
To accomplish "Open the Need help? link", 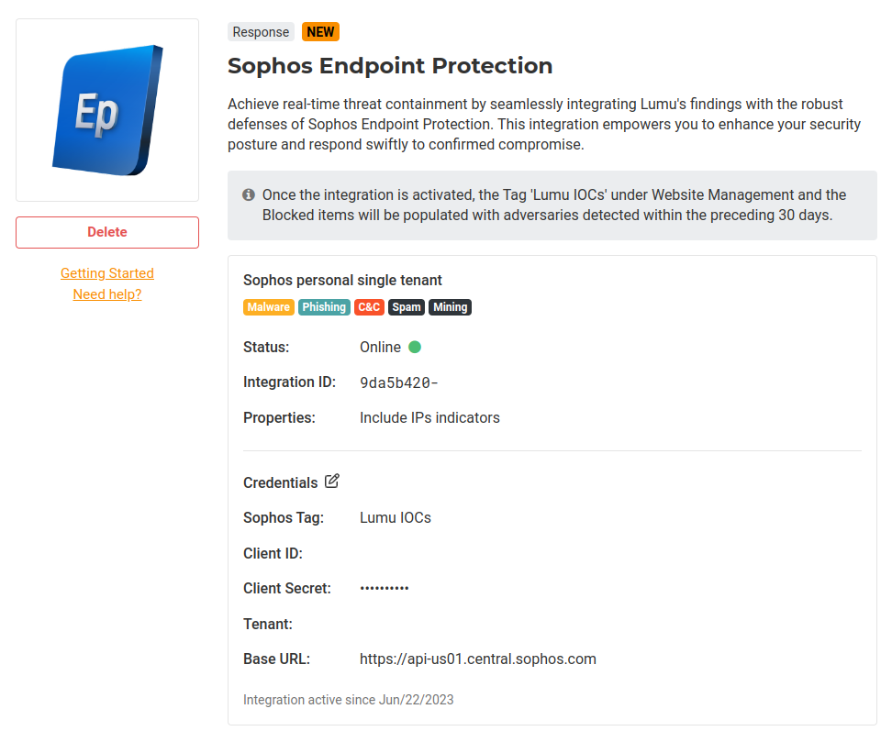I will coord(107,294).
